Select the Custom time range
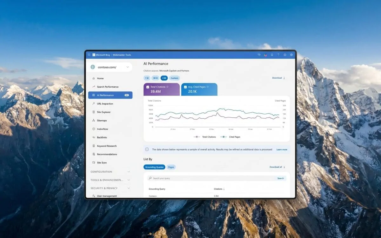The image size is (381, 238). point(174,78)
